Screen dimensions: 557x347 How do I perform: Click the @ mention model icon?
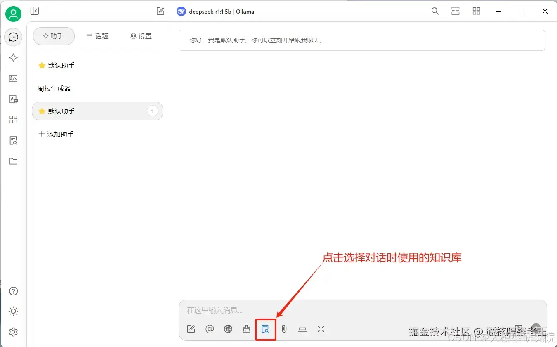tap(210, 329)
